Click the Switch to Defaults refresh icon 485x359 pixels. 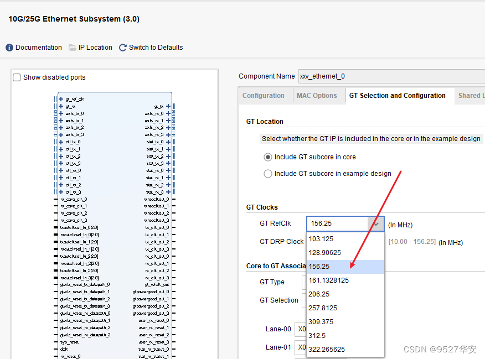[123, 48]
